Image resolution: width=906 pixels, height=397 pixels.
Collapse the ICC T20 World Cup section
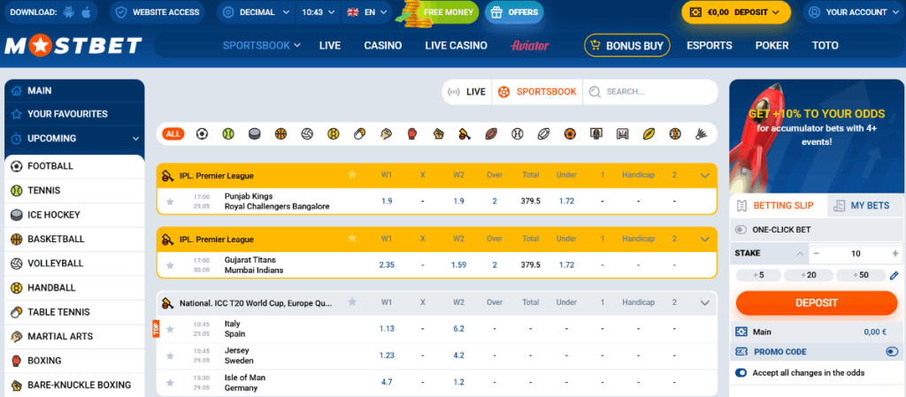pos(704,302)
